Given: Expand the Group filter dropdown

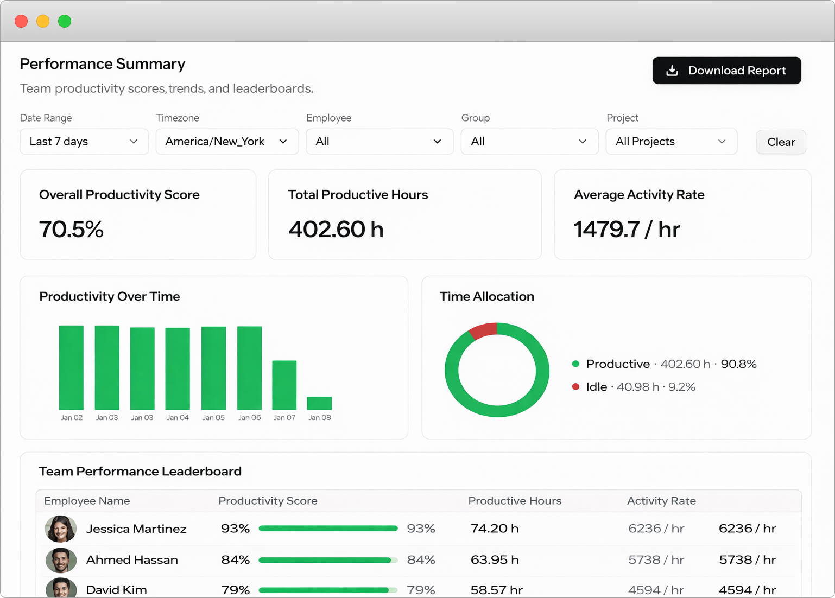Looking at the screenshot, I should point(529,142).
